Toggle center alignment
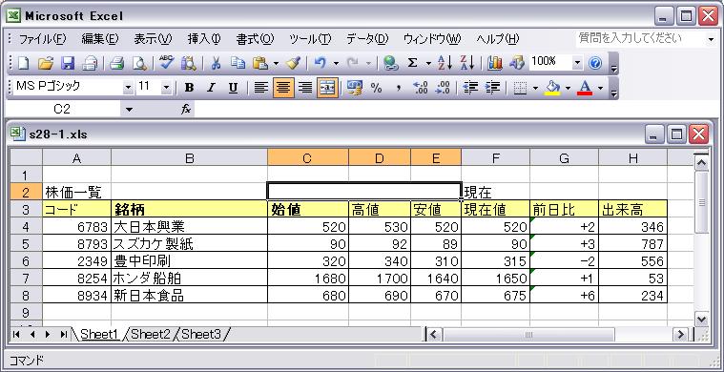Viewport: 724px width, 372px height. [x=283, y=88]
